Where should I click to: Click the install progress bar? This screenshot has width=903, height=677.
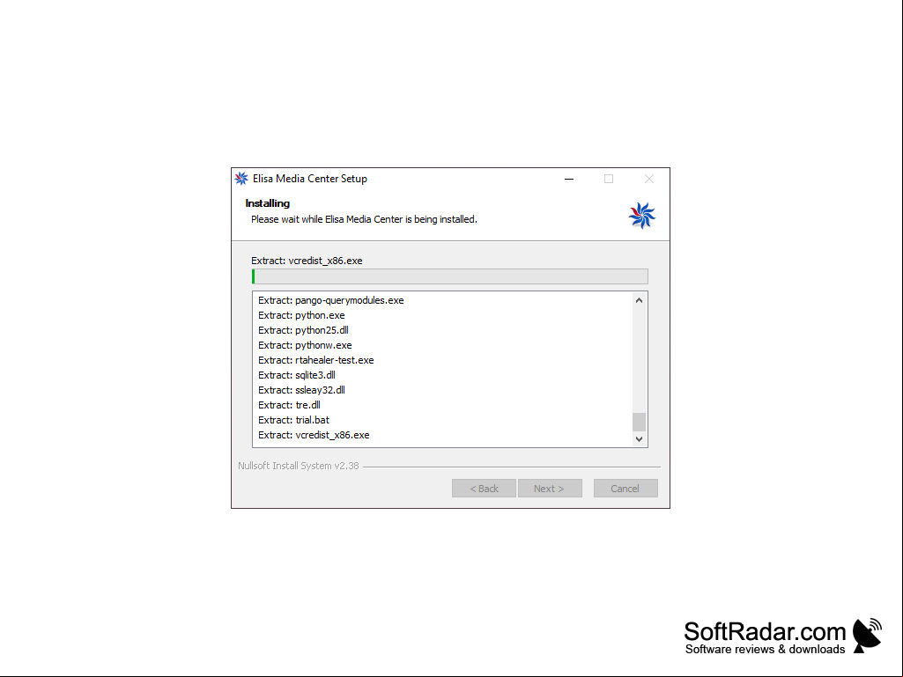[450, 276]
